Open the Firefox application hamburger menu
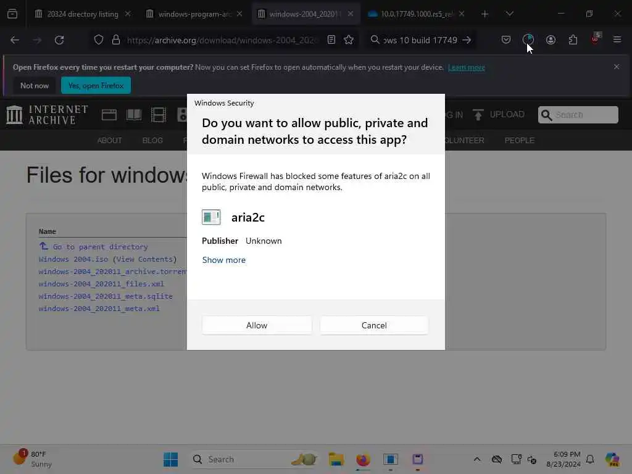632x474 pixels. pos(617,40)
